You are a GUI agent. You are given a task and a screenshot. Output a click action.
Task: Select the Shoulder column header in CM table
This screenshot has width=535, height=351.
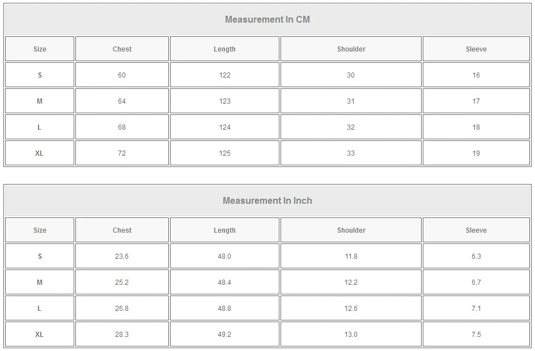coord(351,49)
